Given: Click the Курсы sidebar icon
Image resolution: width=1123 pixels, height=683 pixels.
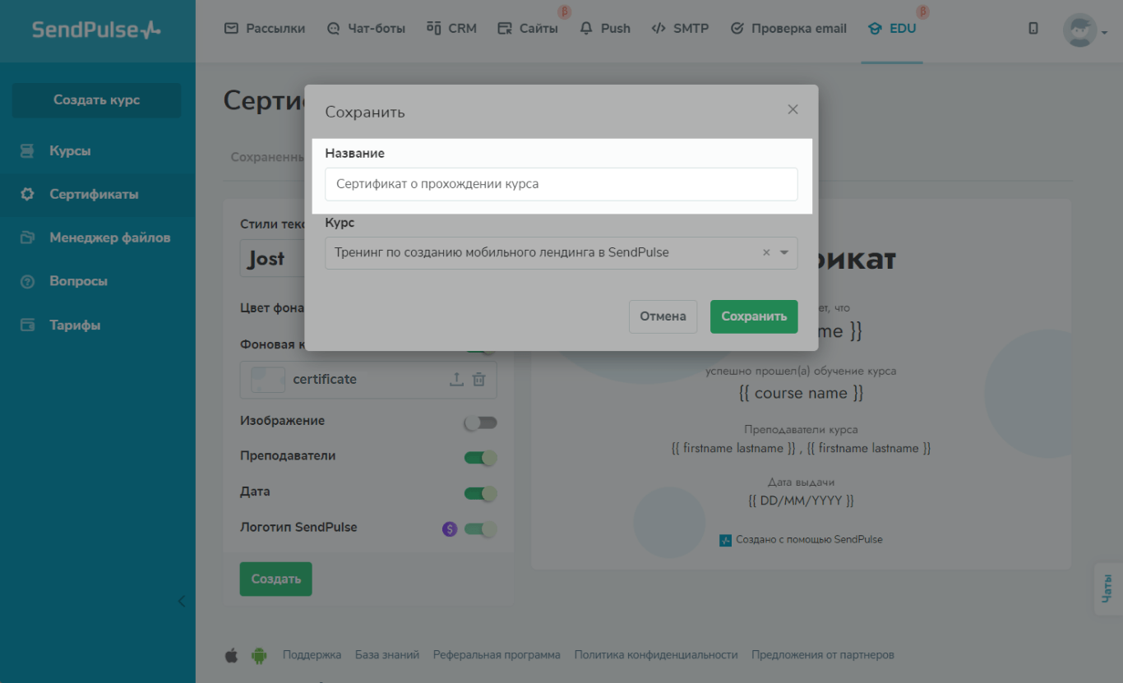Looking at the screenshot, I should tap(27, 151).
